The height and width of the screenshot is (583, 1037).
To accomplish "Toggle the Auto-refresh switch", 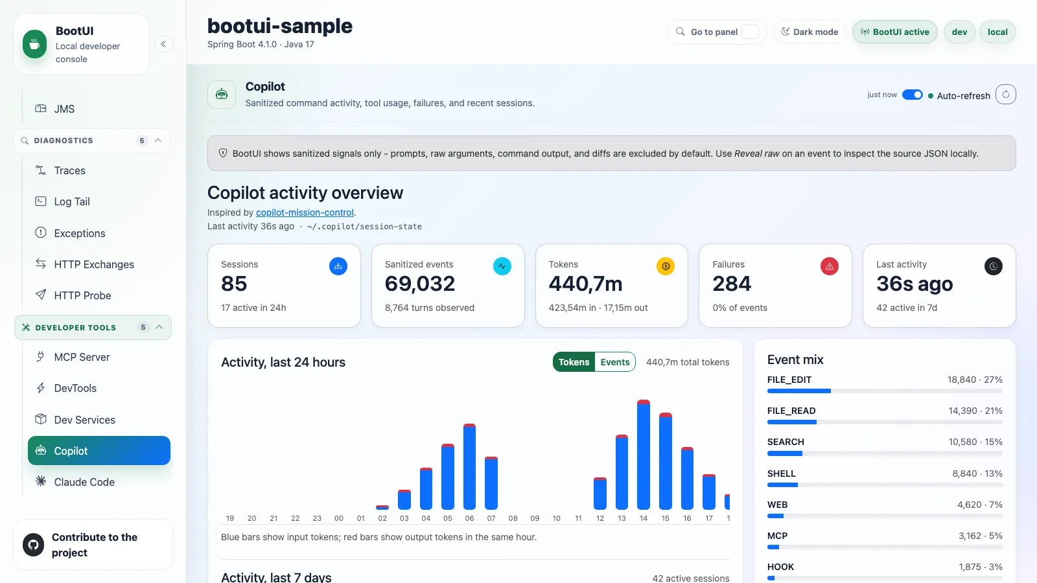I will pos(913,95).
